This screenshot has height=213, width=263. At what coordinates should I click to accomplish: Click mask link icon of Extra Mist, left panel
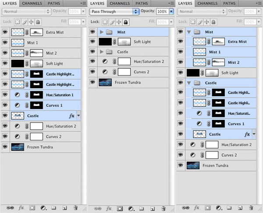pos(27,32)
